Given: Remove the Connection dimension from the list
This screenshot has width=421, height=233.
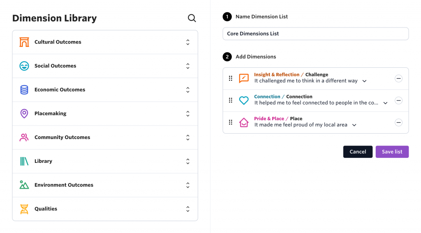Looking at the screenshot, I should (x=398, y=101).
